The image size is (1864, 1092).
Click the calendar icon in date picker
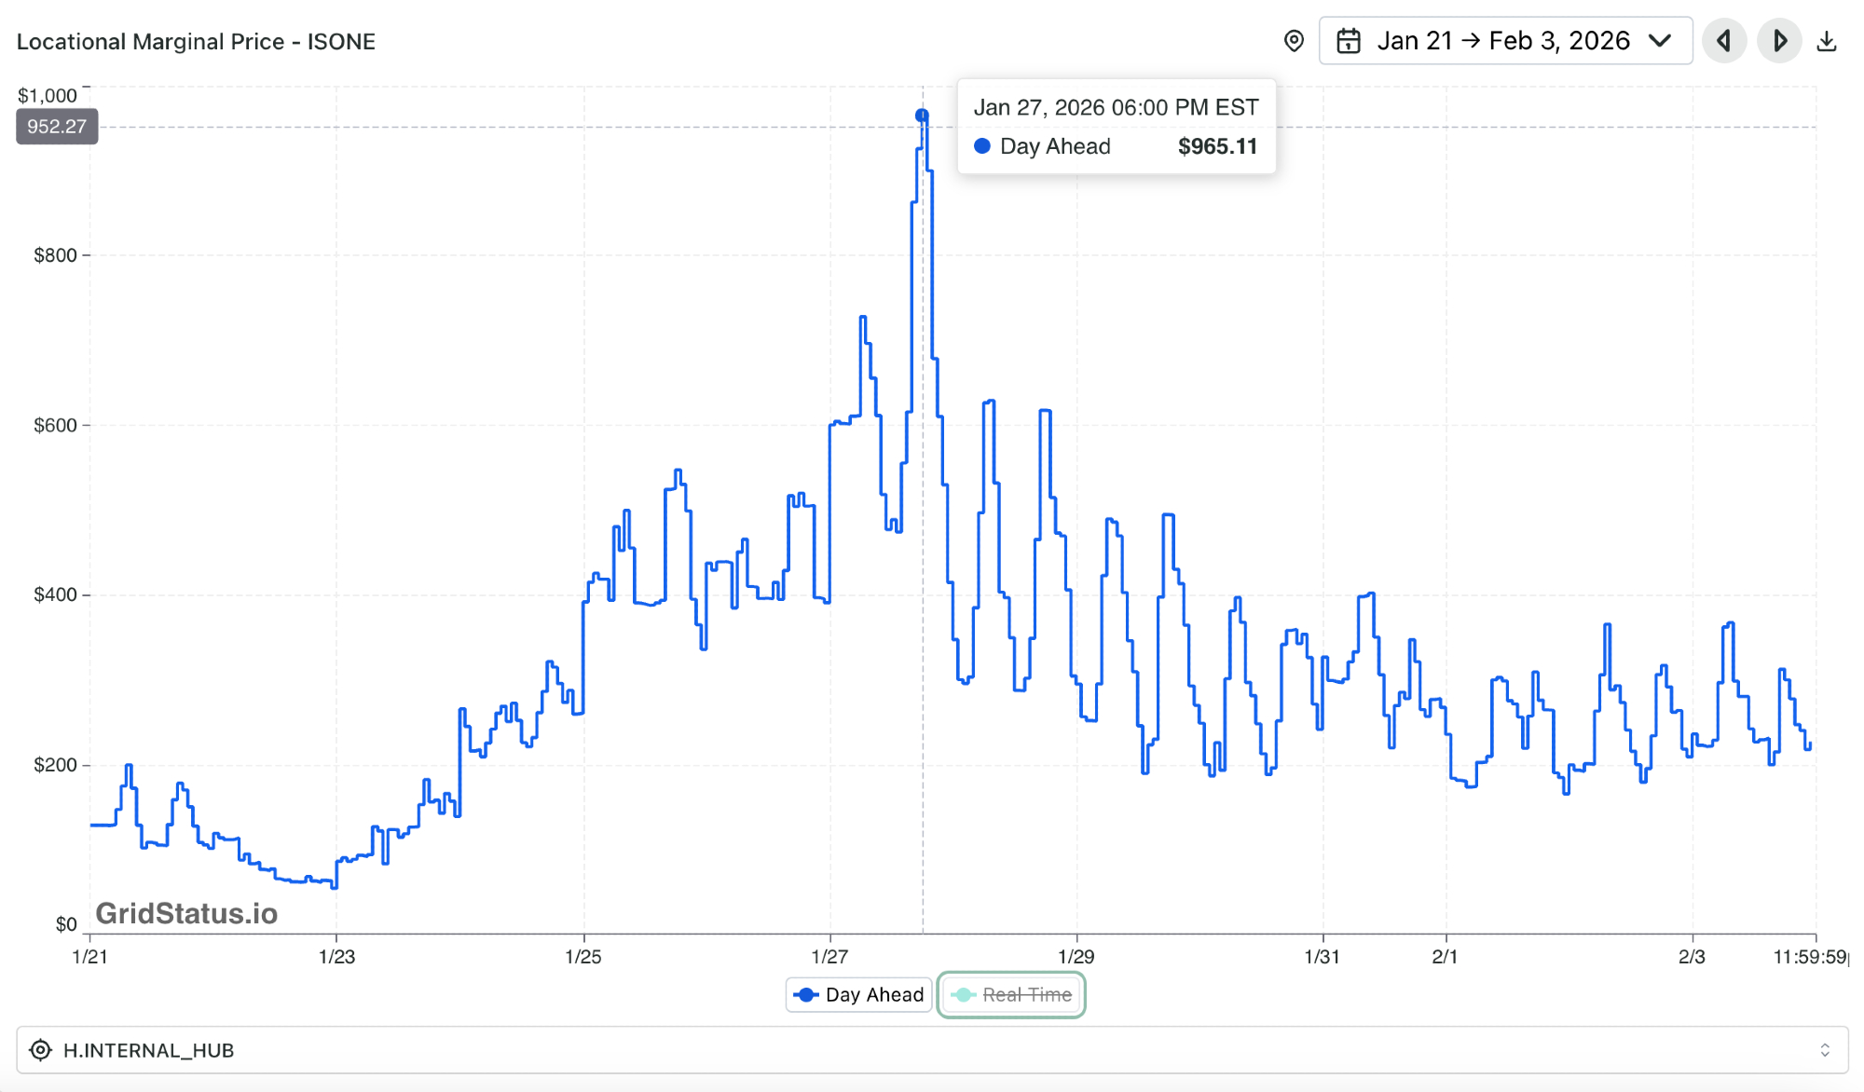tap(1349, 41)
